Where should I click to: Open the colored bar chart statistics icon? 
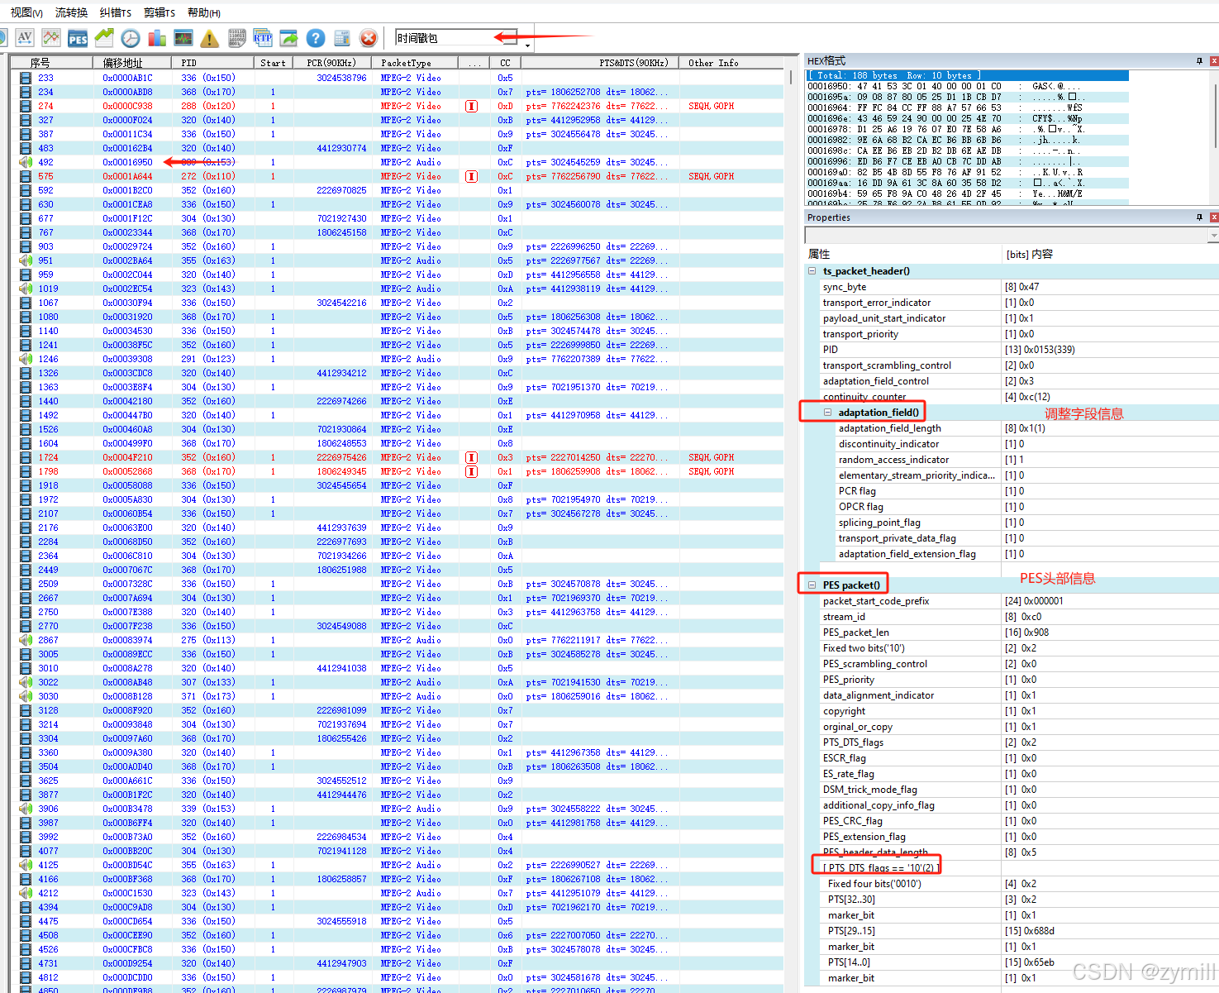157,38
